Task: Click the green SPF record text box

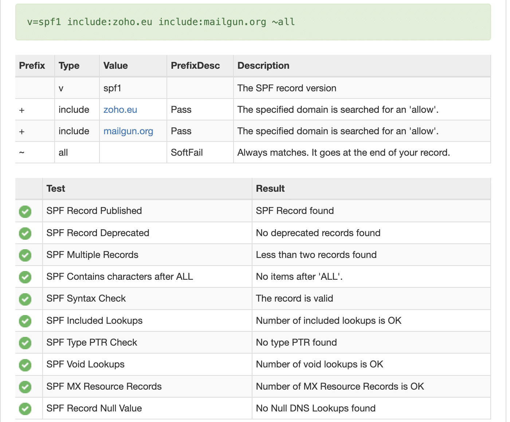Action: coord(253,22)
